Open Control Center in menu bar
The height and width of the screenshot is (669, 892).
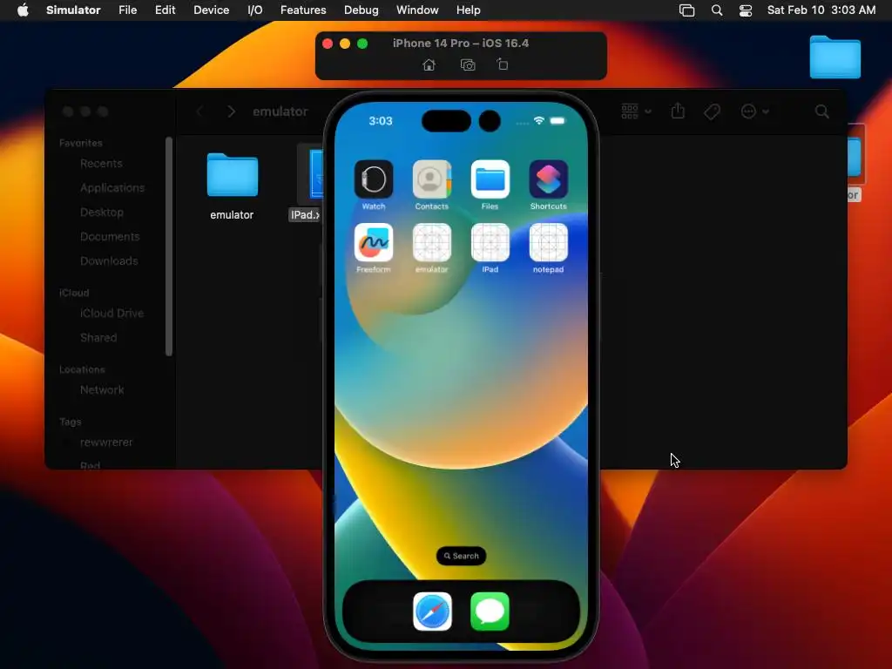pos(746,10)
